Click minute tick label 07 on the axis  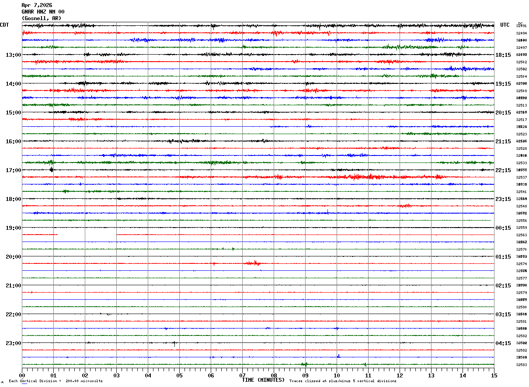[x=242, y=375]
